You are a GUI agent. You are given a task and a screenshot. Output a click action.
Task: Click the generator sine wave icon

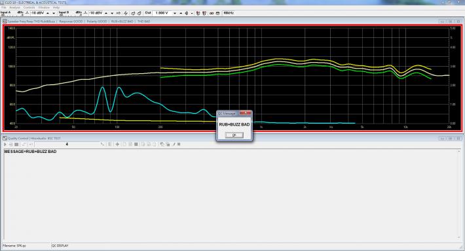[x=126, y=13]
